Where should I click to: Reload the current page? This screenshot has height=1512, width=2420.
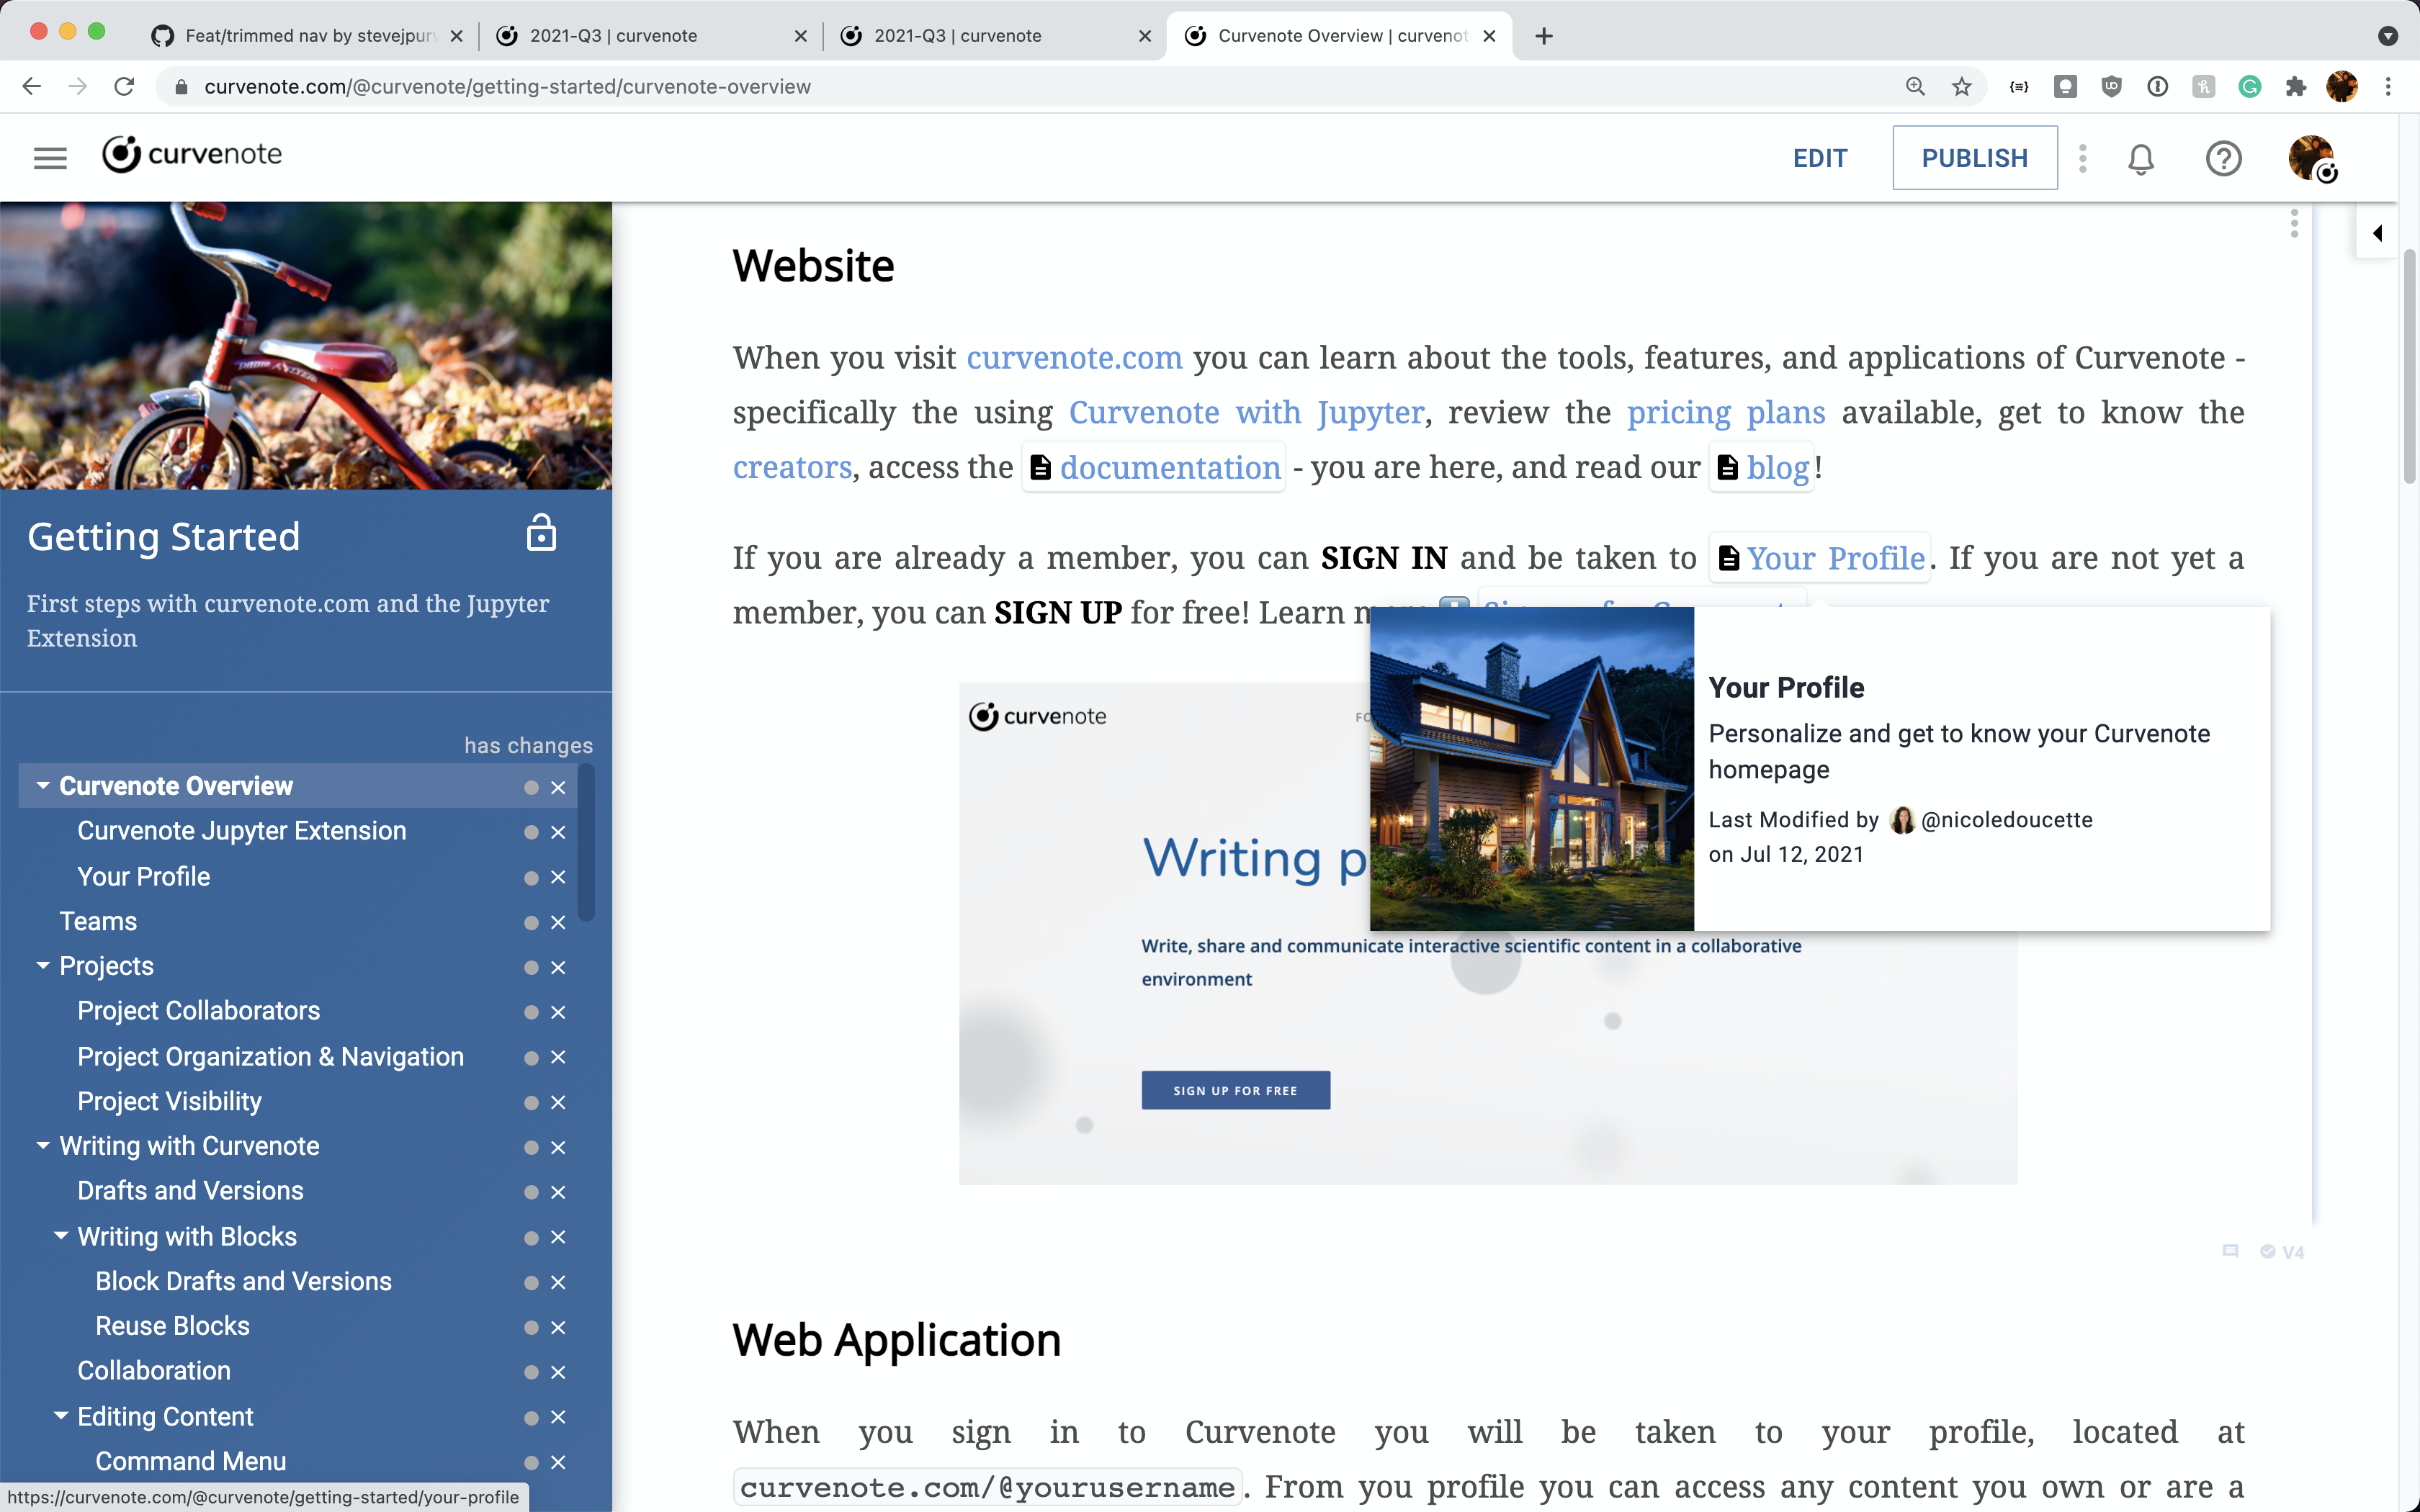pyautogui.click(x=124, y=87)
